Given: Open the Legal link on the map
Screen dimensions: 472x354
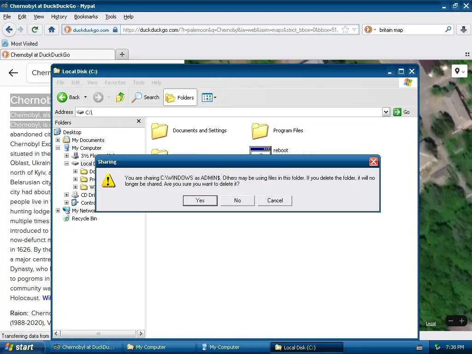Looking at the screenshot, I should click(431, 324).
